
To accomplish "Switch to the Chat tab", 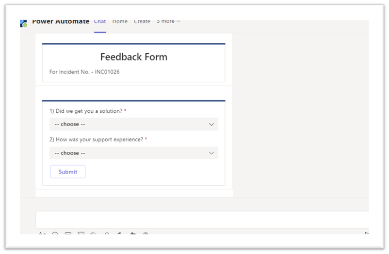I will pyautogui.click(x=100, y=22).
